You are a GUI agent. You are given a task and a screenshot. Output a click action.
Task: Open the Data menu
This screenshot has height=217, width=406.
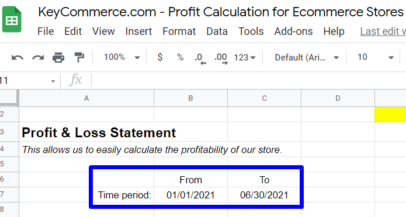[x=217, y=31]
